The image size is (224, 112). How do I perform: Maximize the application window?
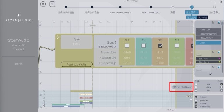coord(216,2)
